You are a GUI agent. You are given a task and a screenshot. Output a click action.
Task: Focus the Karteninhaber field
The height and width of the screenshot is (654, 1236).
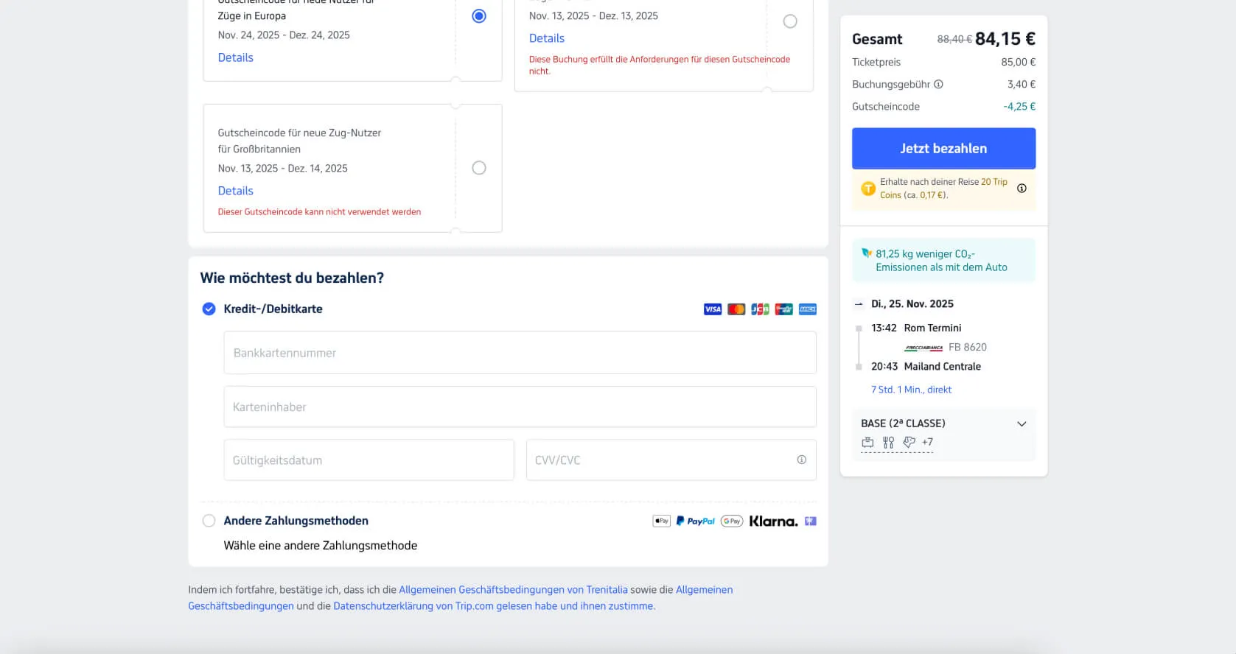click(520, 407)
